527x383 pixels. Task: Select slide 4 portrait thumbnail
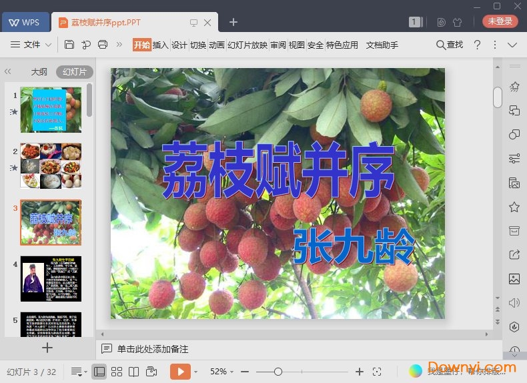point(51,279)
